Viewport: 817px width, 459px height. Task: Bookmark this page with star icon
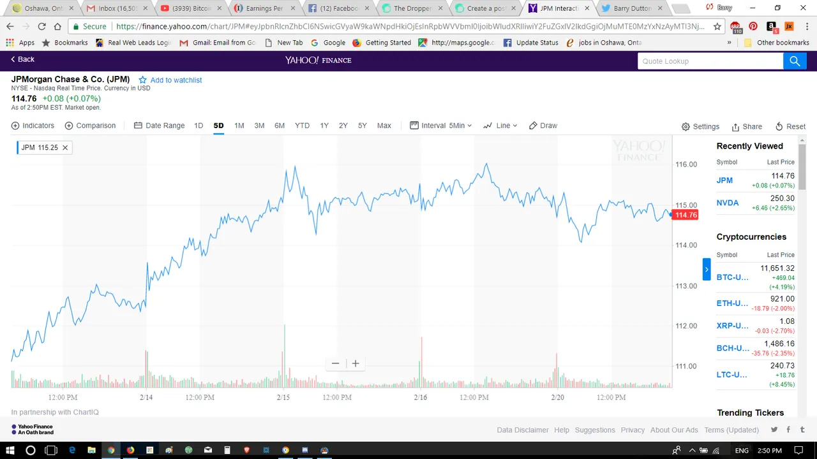(x=717, y=27)
